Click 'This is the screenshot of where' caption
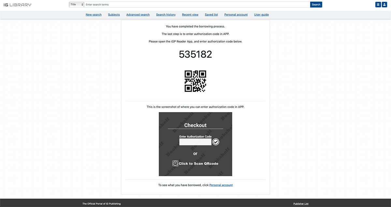Screen dimensions: 391x207 195,107
